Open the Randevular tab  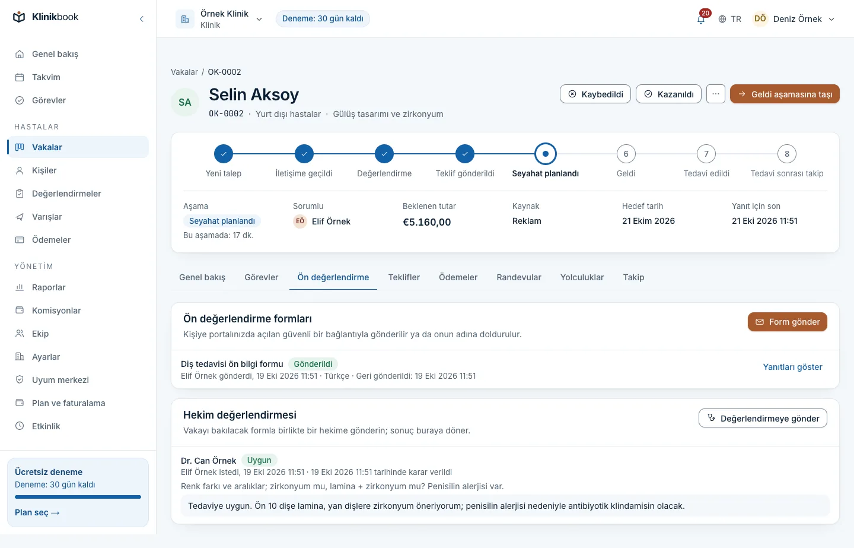(519, 277)
